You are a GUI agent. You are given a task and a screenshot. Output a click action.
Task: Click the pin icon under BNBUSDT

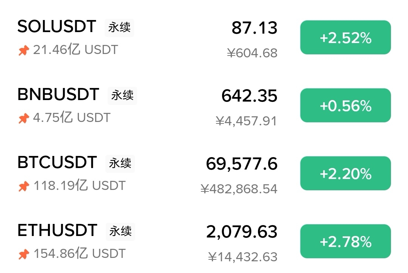pos(23,119)
